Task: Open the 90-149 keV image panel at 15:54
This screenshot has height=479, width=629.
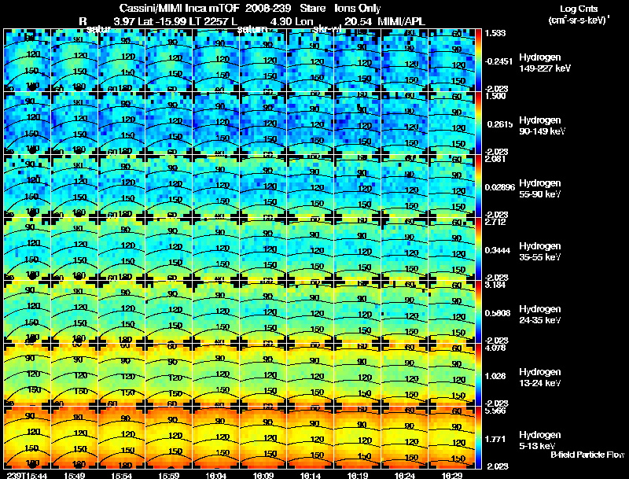Action: [122, 123]
